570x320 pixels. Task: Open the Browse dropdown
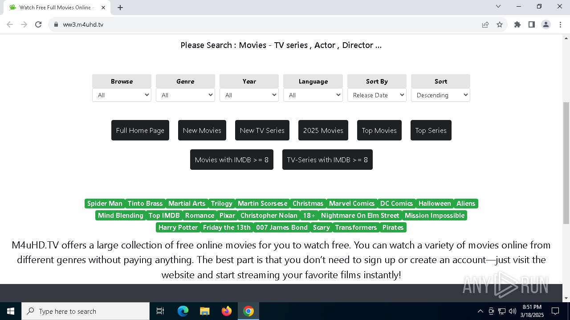tap(122, 95)
